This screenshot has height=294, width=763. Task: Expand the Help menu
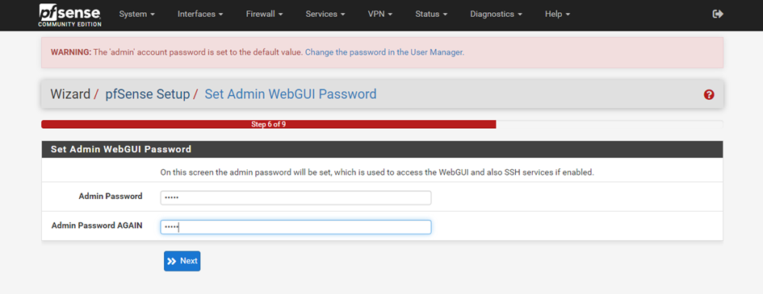pyautogui.click(x=558, y=14)
